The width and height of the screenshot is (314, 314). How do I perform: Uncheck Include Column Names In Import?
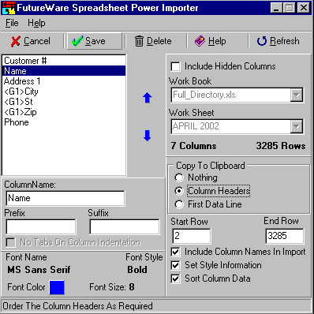tap(175, 252)
